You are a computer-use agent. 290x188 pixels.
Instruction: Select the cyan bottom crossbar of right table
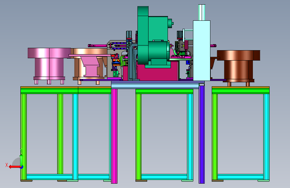coord(240,177)
